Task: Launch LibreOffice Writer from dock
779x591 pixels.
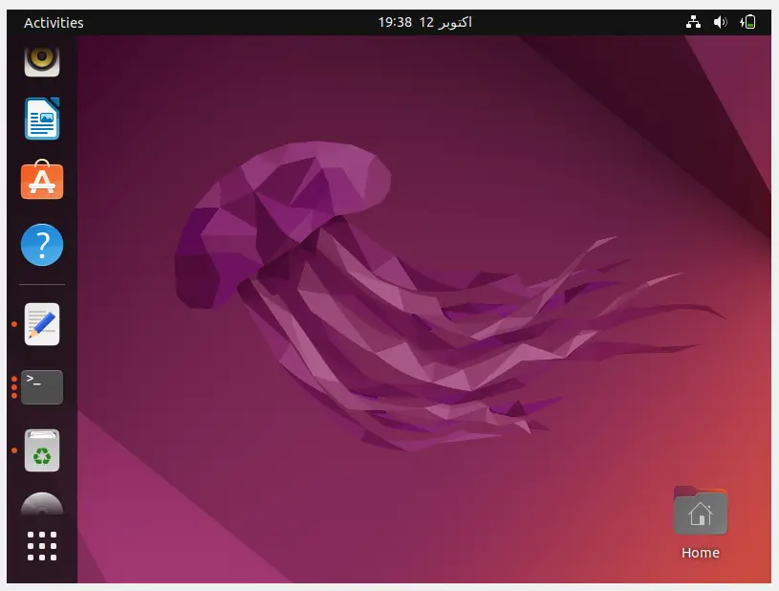Action: (42, 119)
